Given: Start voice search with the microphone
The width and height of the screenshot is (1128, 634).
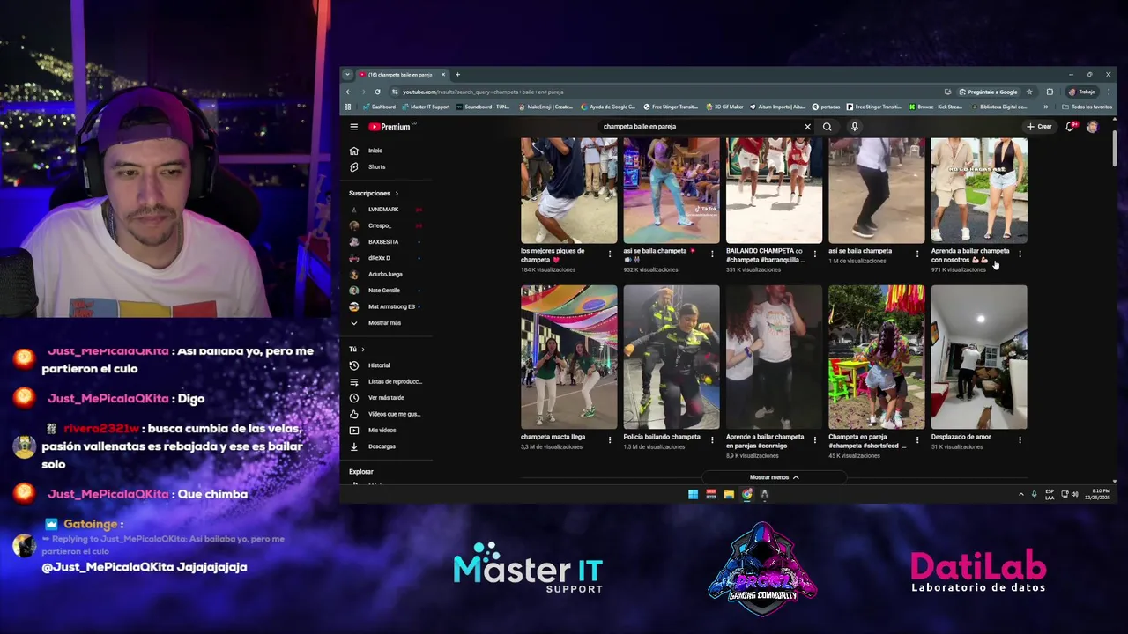Looking at the screenshot, I should 854,127.
